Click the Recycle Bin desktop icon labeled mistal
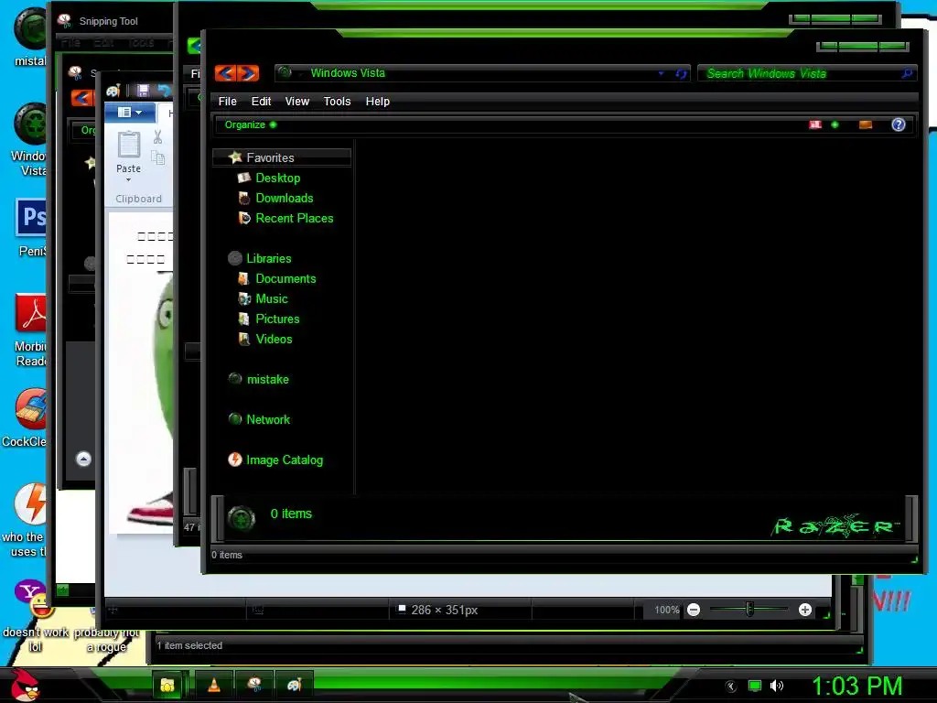 (x=30, y=37)
